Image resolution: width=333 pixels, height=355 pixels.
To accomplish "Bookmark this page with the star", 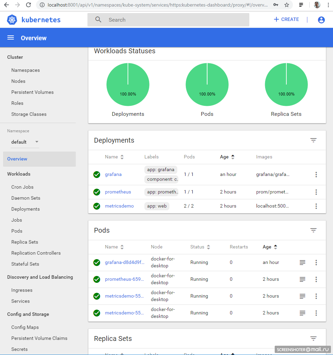I will click(286, 5).
